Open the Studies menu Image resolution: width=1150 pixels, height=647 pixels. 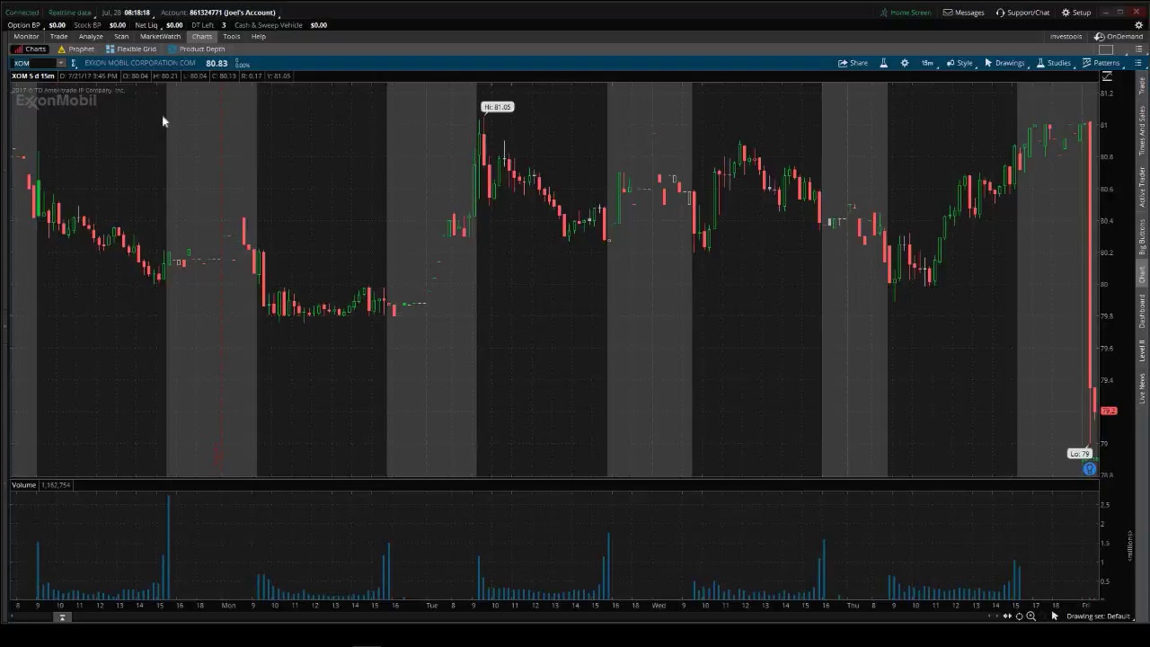point(1054,63)
